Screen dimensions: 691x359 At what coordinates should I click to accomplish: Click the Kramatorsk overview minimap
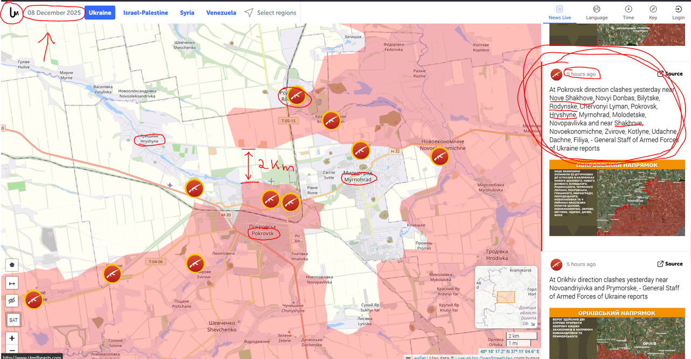tap(507, 297)
